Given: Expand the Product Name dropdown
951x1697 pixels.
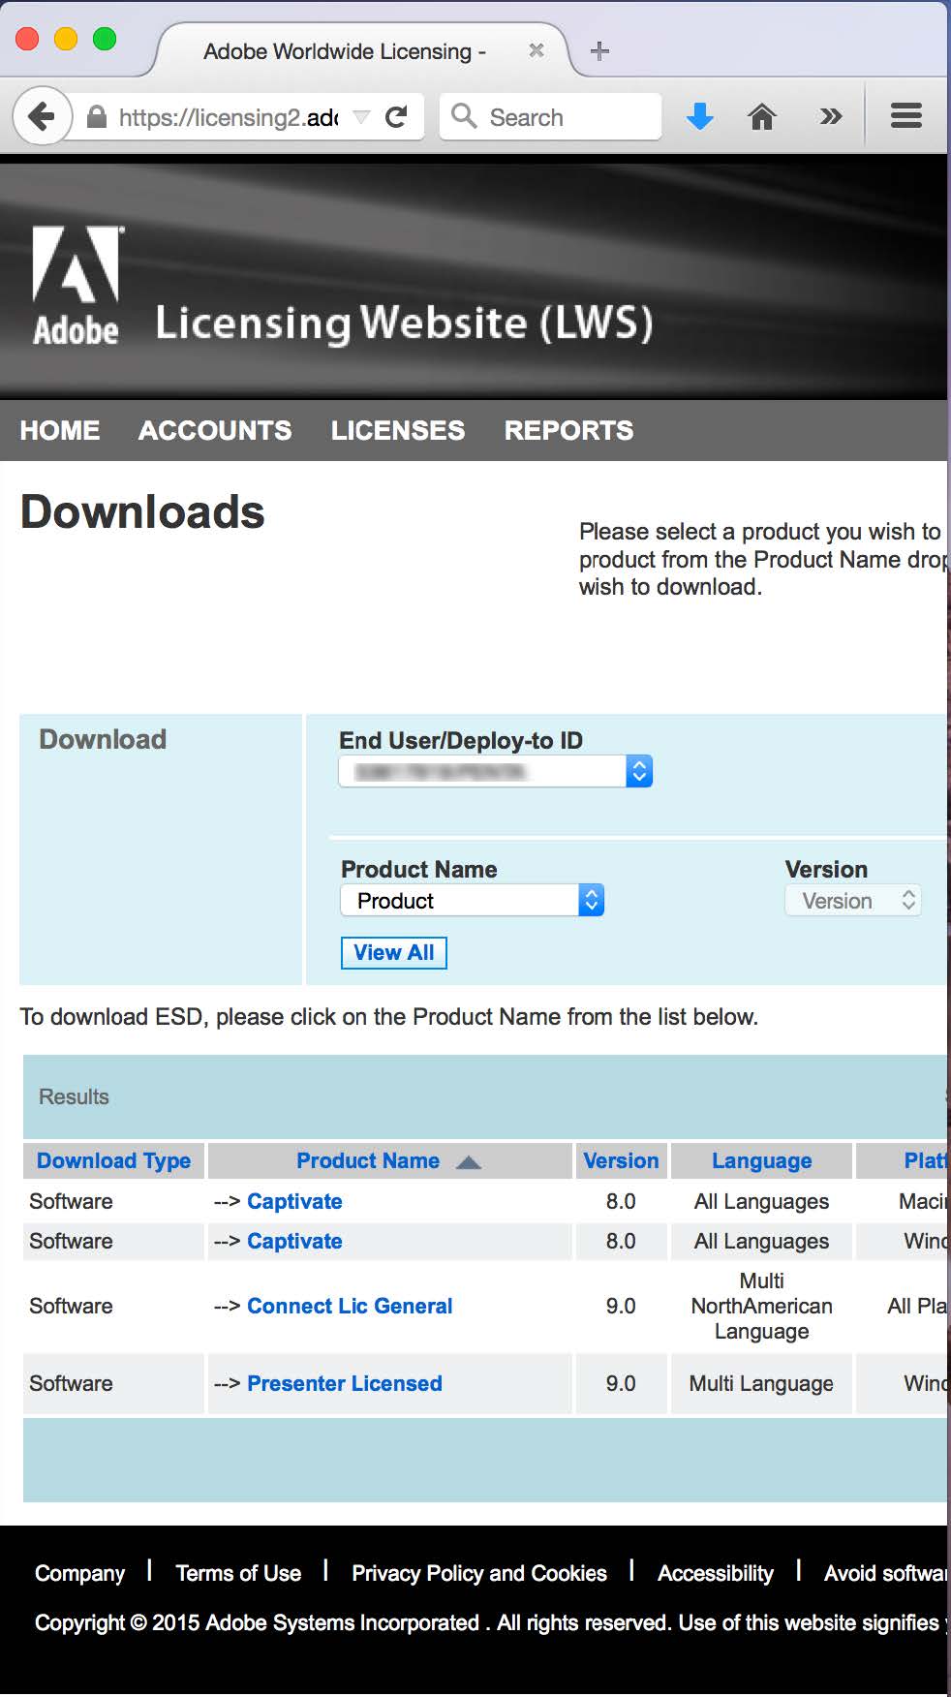Looking at the screenshot, I should [x=473, y=901].
